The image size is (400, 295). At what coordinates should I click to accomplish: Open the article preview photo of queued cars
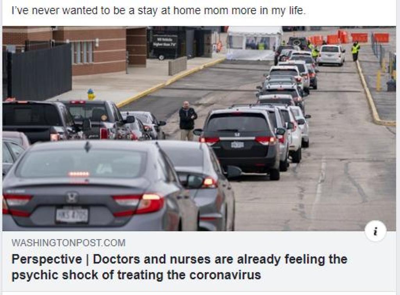point(199,129)
